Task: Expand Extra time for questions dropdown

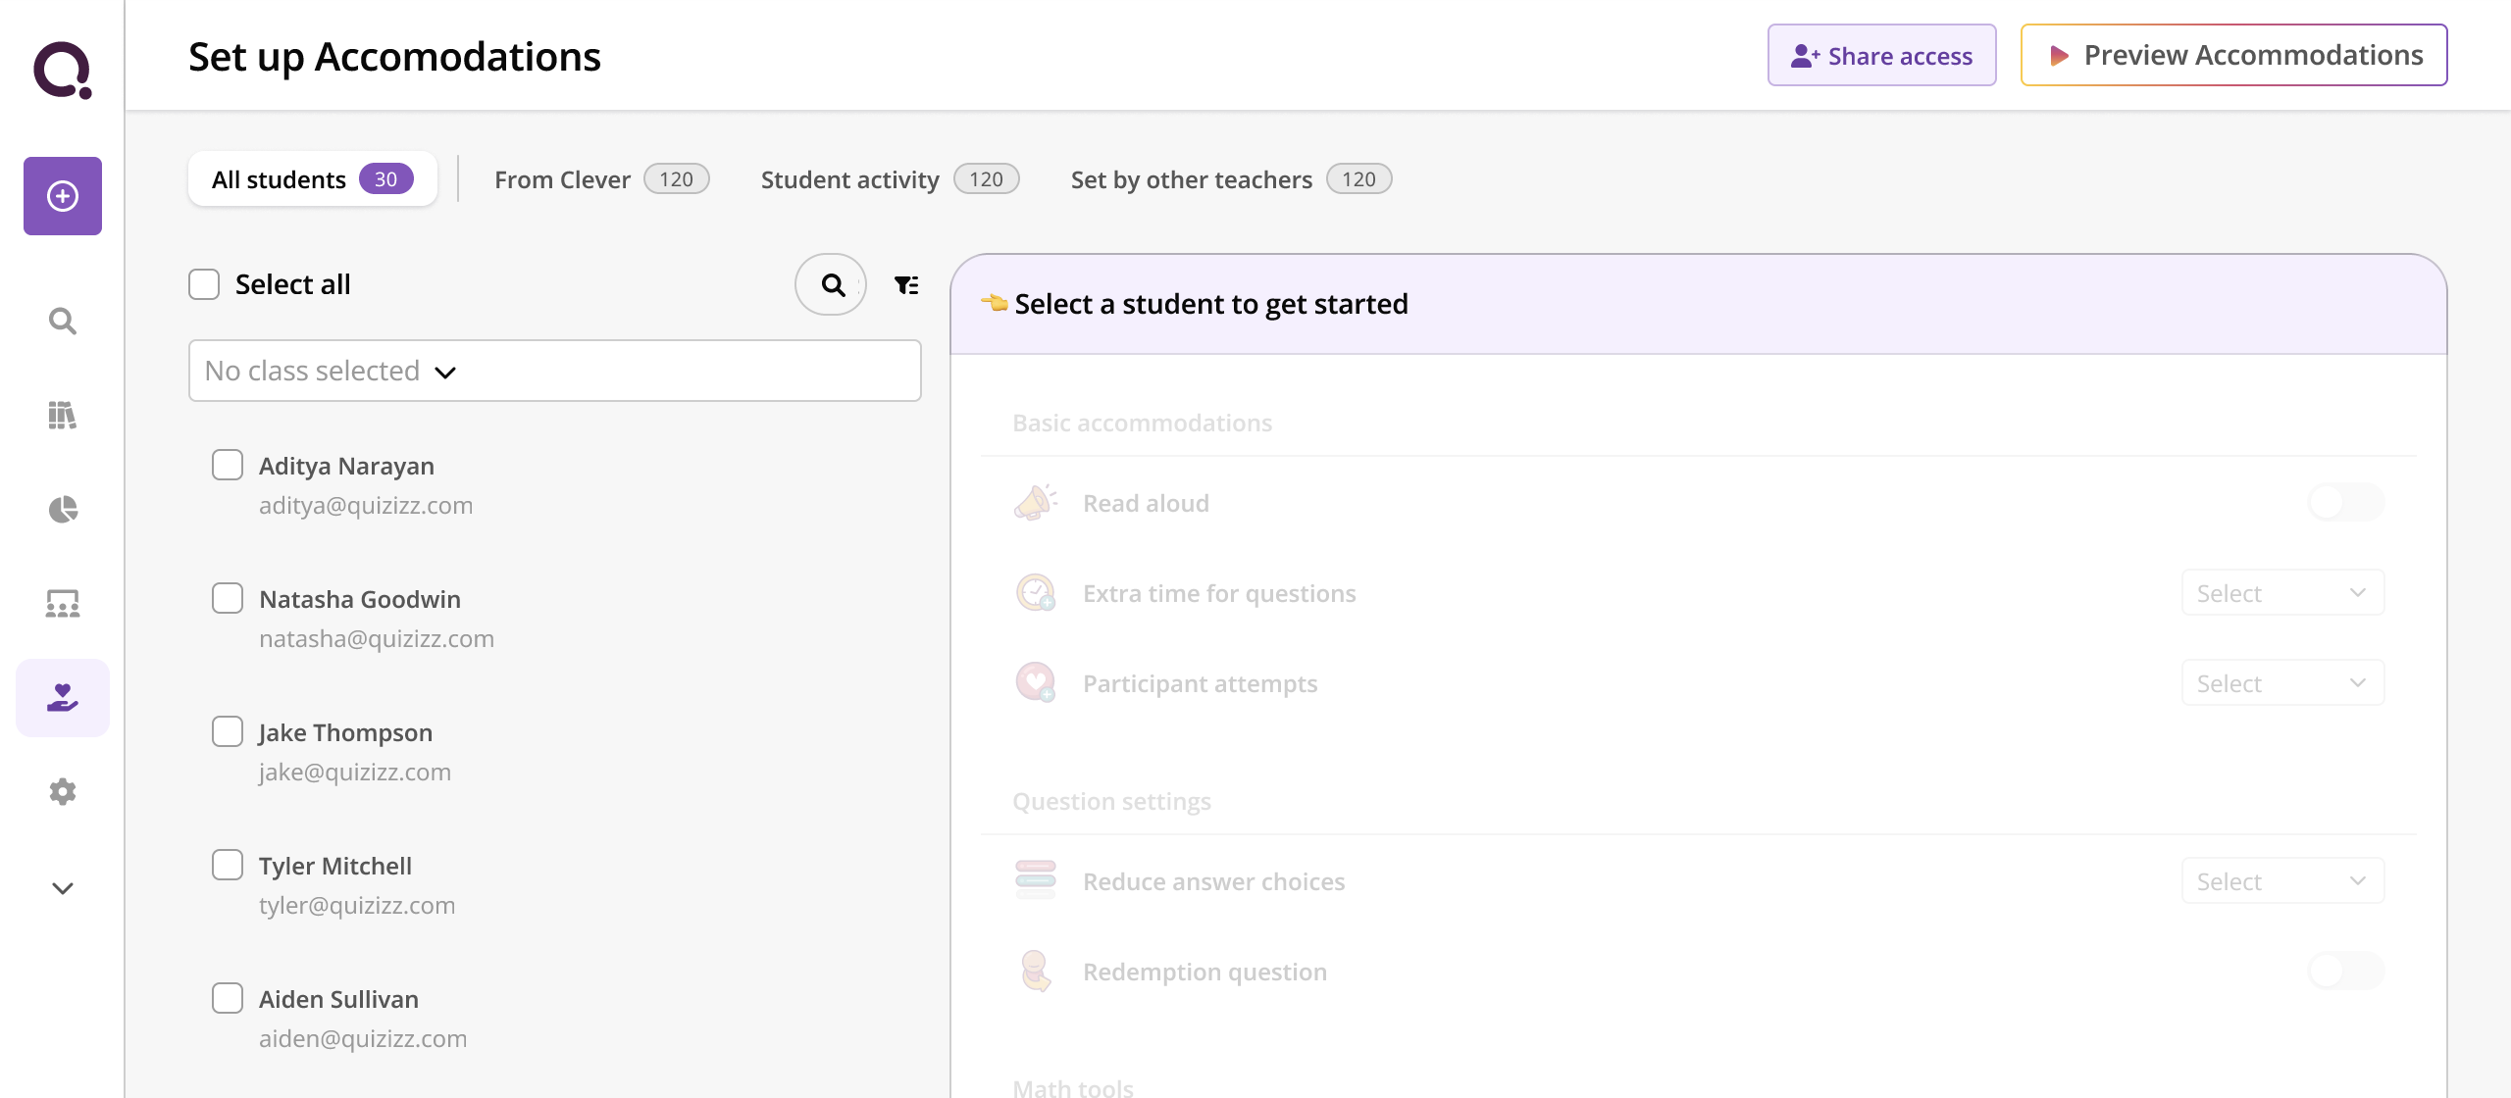Action: 2281,593
